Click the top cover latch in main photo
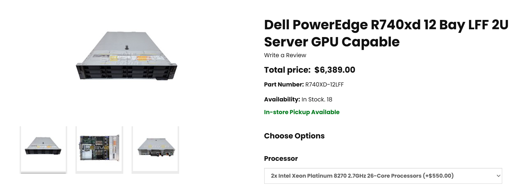 click(x=127, y=48)
